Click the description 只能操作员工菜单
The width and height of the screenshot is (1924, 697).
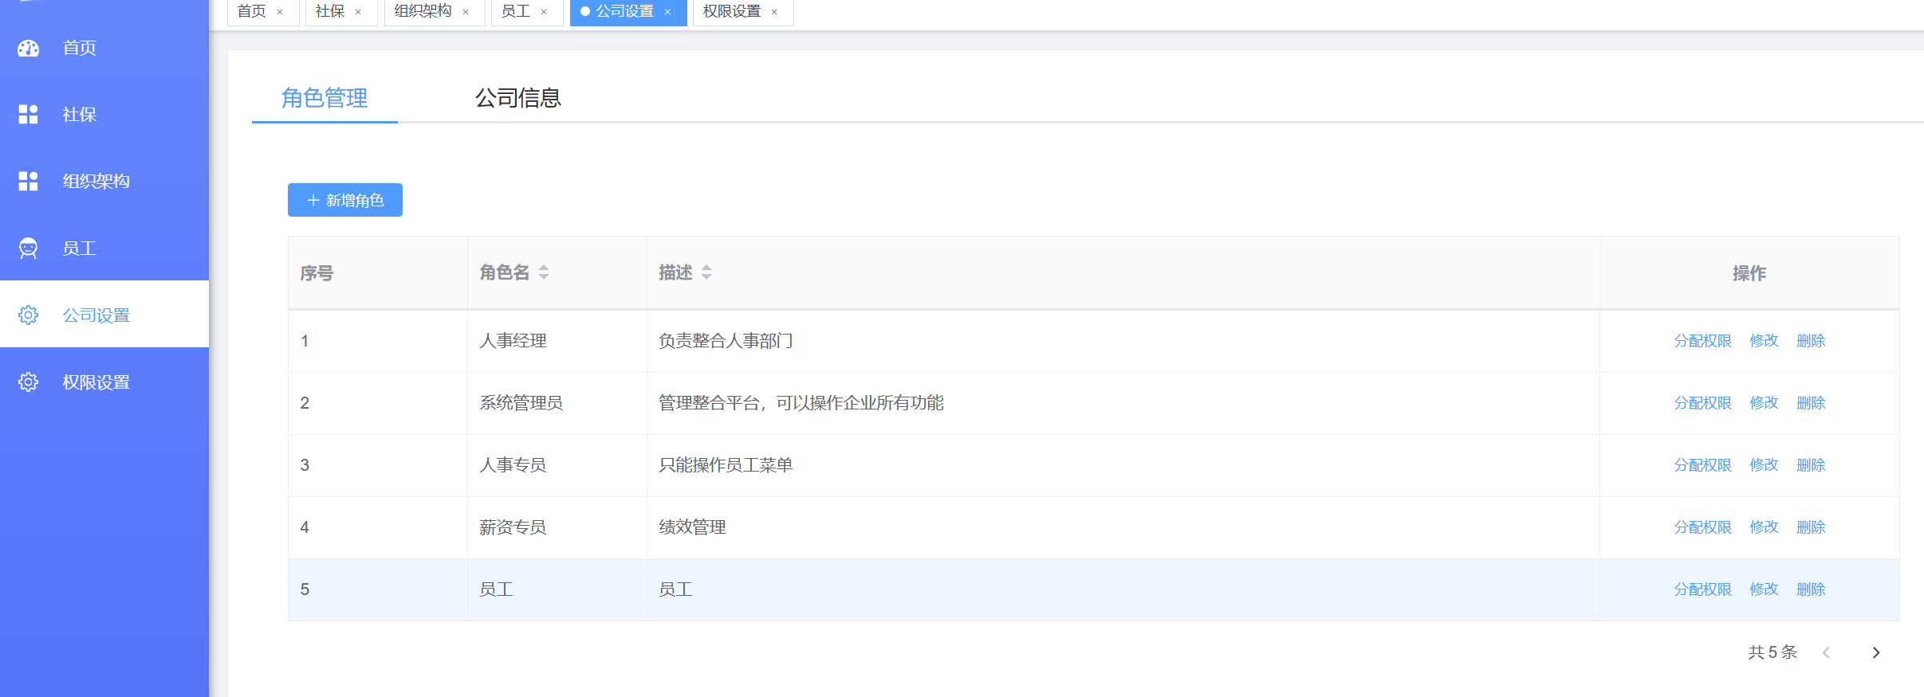click(726, 465)
